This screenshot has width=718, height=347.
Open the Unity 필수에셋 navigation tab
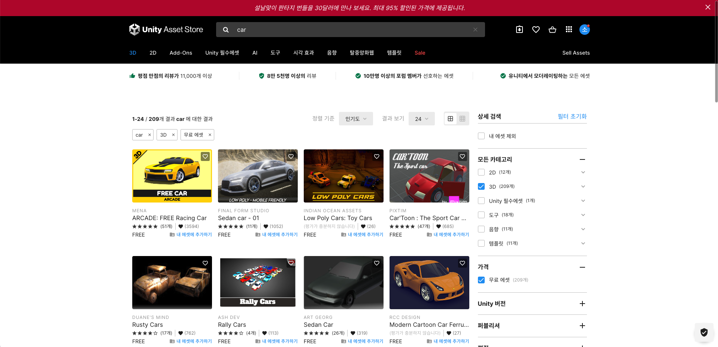click(222, 53)
